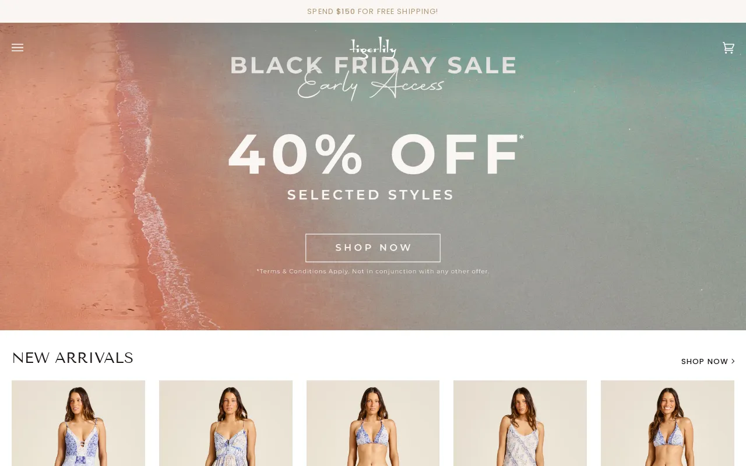The image size is (746, 466).
Task: Click the NEW ARRIVALS section heading
Action: pyautogui.click(x=73, y=358)
